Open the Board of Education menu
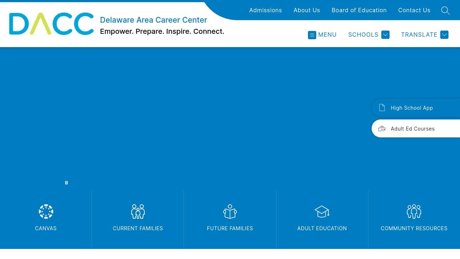Image resolution: width=460 pixels, height=259 pixels. point(359,10)
